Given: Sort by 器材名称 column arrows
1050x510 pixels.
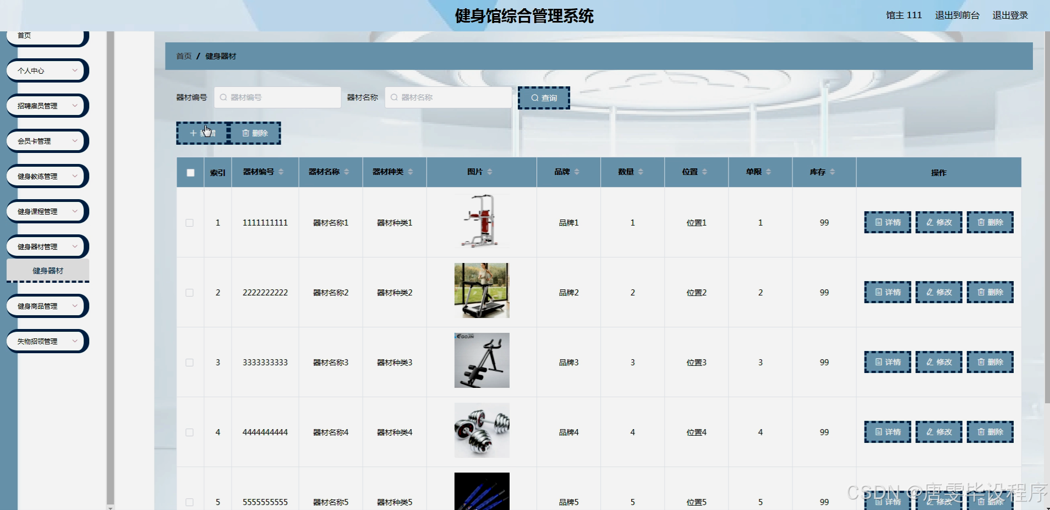Looking at the screenshot, I should tap(347, 172).
